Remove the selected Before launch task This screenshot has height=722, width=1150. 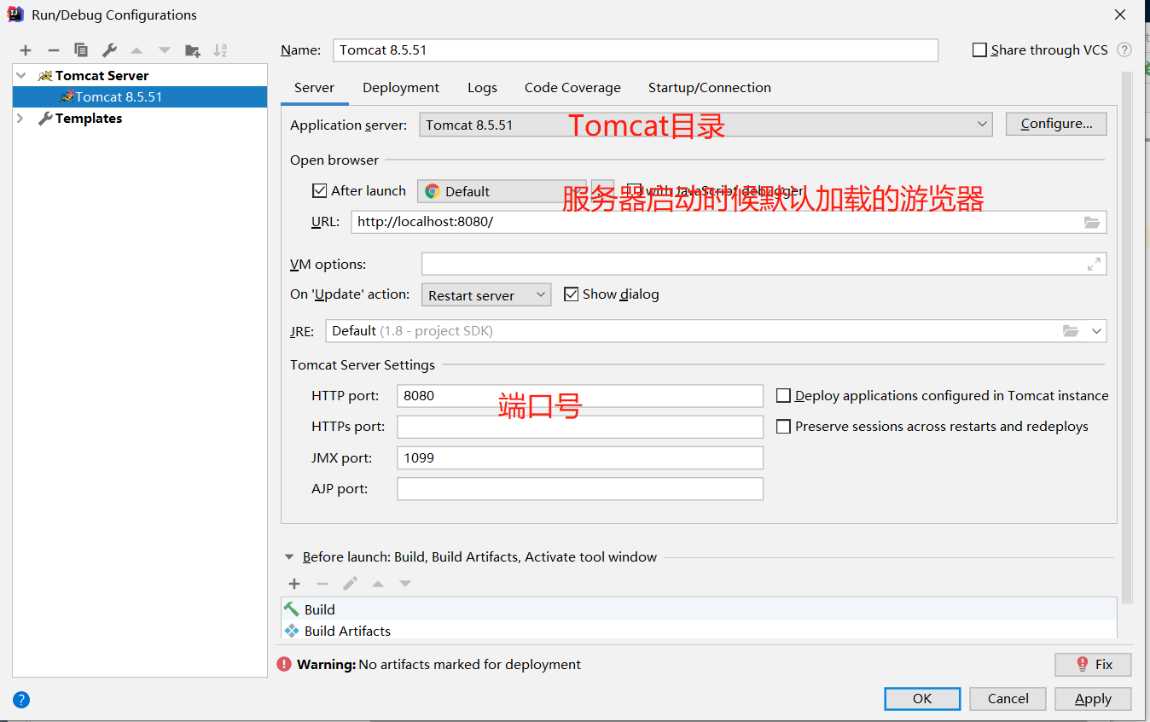point(322,584)
